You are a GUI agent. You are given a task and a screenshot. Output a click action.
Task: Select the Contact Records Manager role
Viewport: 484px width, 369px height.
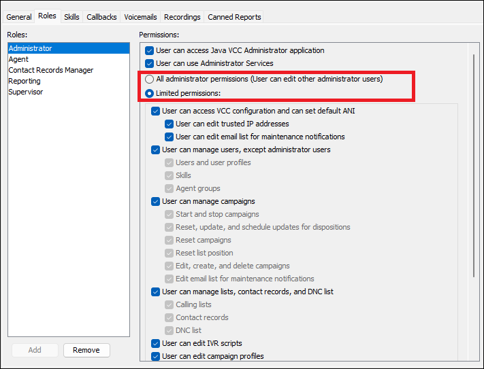(69, 70)
